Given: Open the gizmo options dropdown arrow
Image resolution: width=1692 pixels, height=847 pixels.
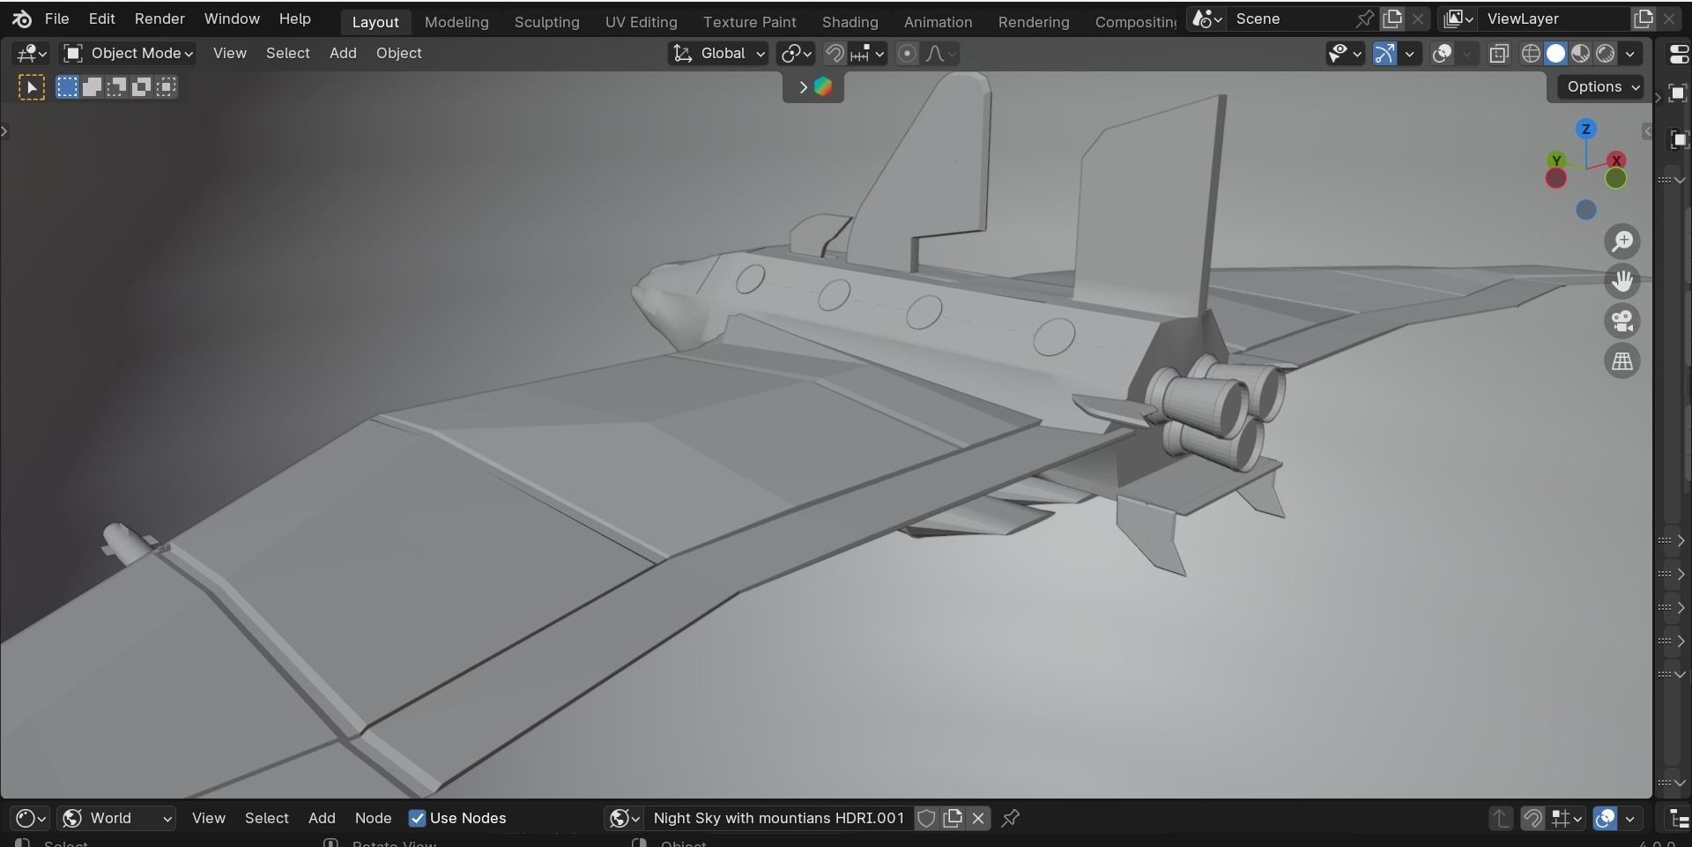Looking at the screenshot, I should (x=1410, y=54).
